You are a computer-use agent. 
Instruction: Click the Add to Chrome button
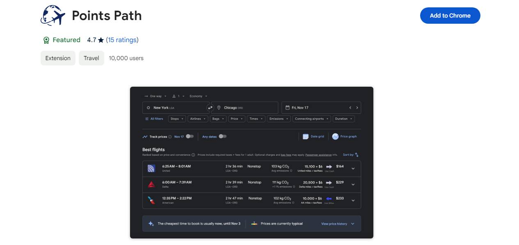click(x=450, y=16)
